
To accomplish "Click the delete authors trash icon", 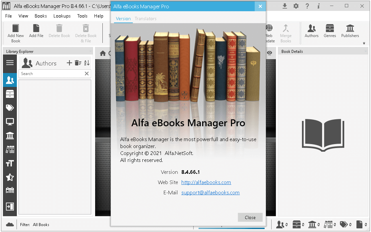I will 78,63.
